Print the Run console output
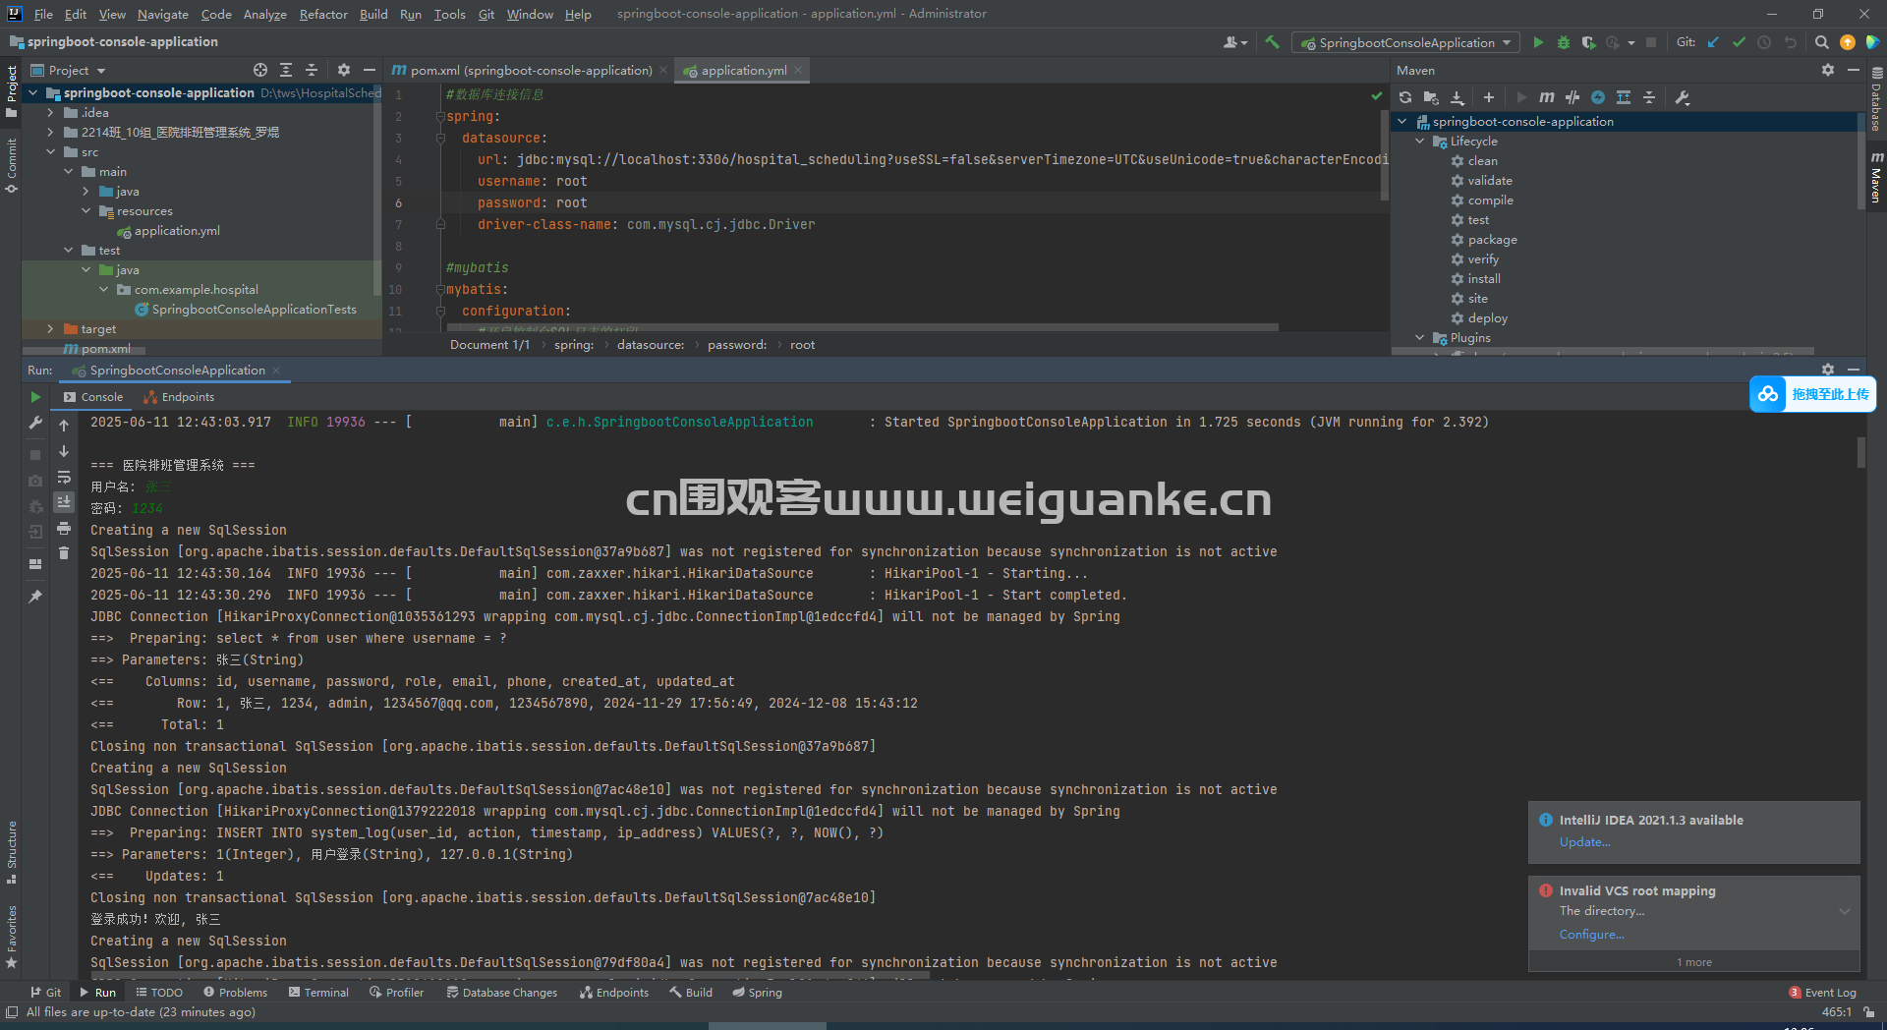Image resolution: width=1887 pixels, height=1030 pixels. [x=64, y=528]
